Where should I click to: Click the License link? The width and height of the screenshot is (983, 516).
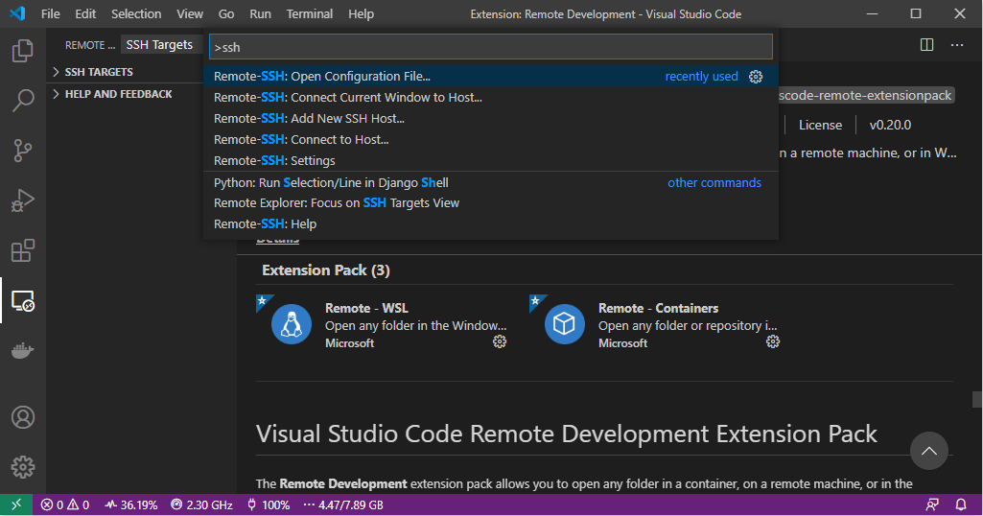click(x=820, y=125)
